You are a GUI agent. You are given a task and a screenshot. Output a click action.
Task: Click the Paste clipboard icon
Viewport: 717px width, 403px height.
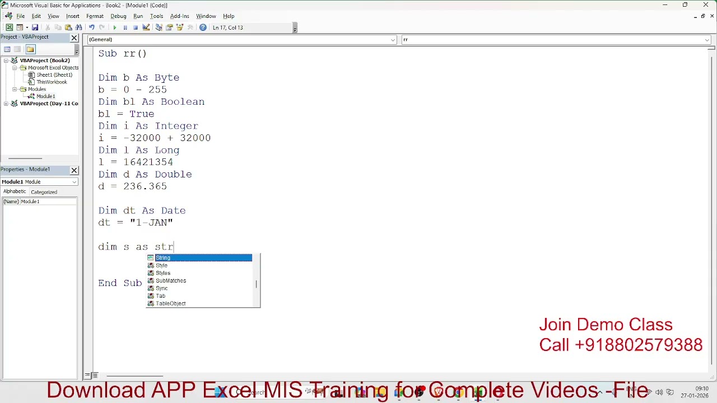[68, 27]
